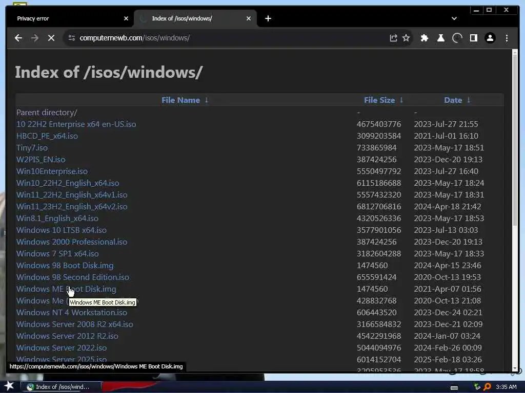The height and width of the screenshot is (393, 525).
Task: Click the orange magnifier tray icon
Action: click(x=487, y=387)
